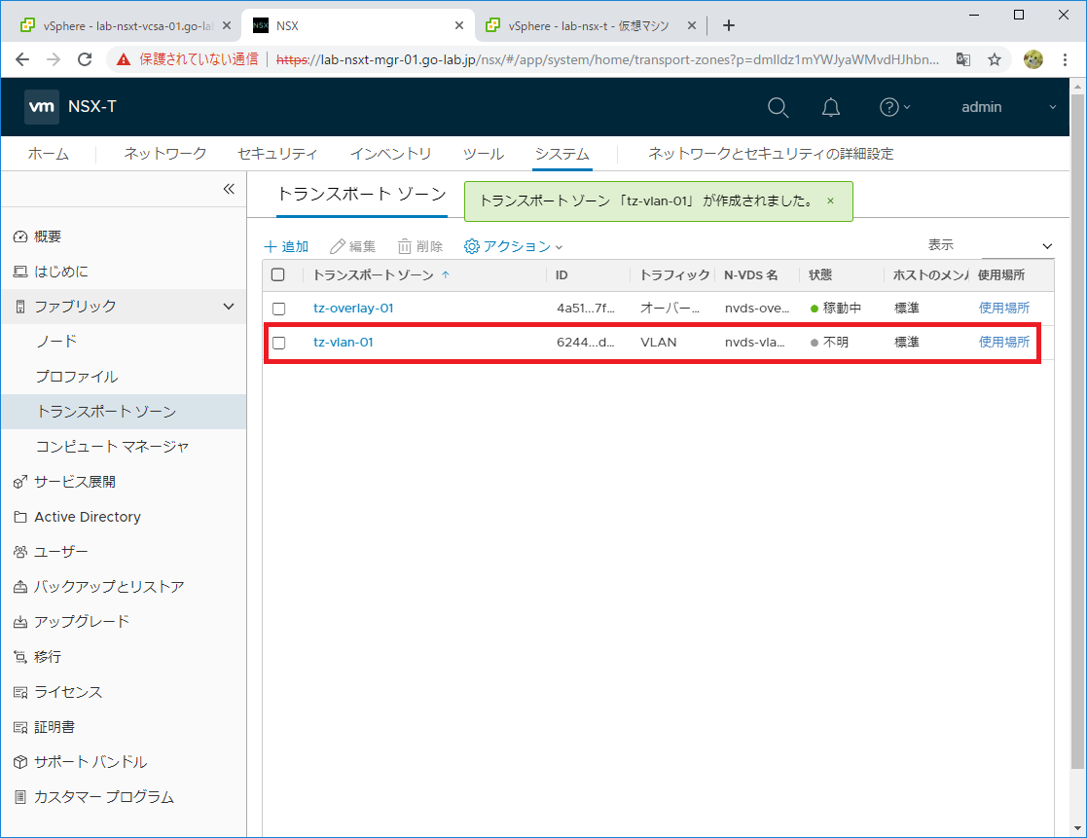Click the サービス展開 icon in sidebar
This screenshot has height=838, width=1087.
click(20, 482)
